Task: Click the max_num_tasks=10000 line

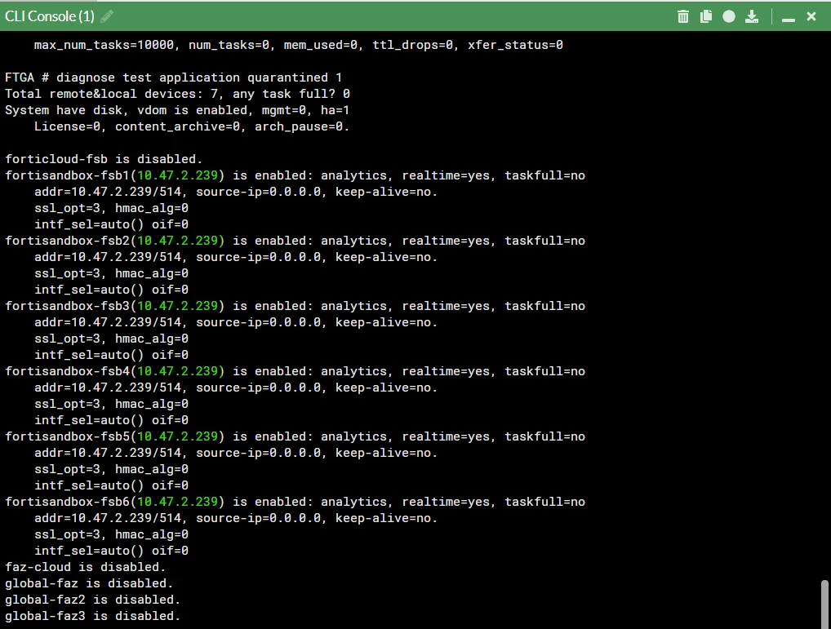Action: pos(299,45)
